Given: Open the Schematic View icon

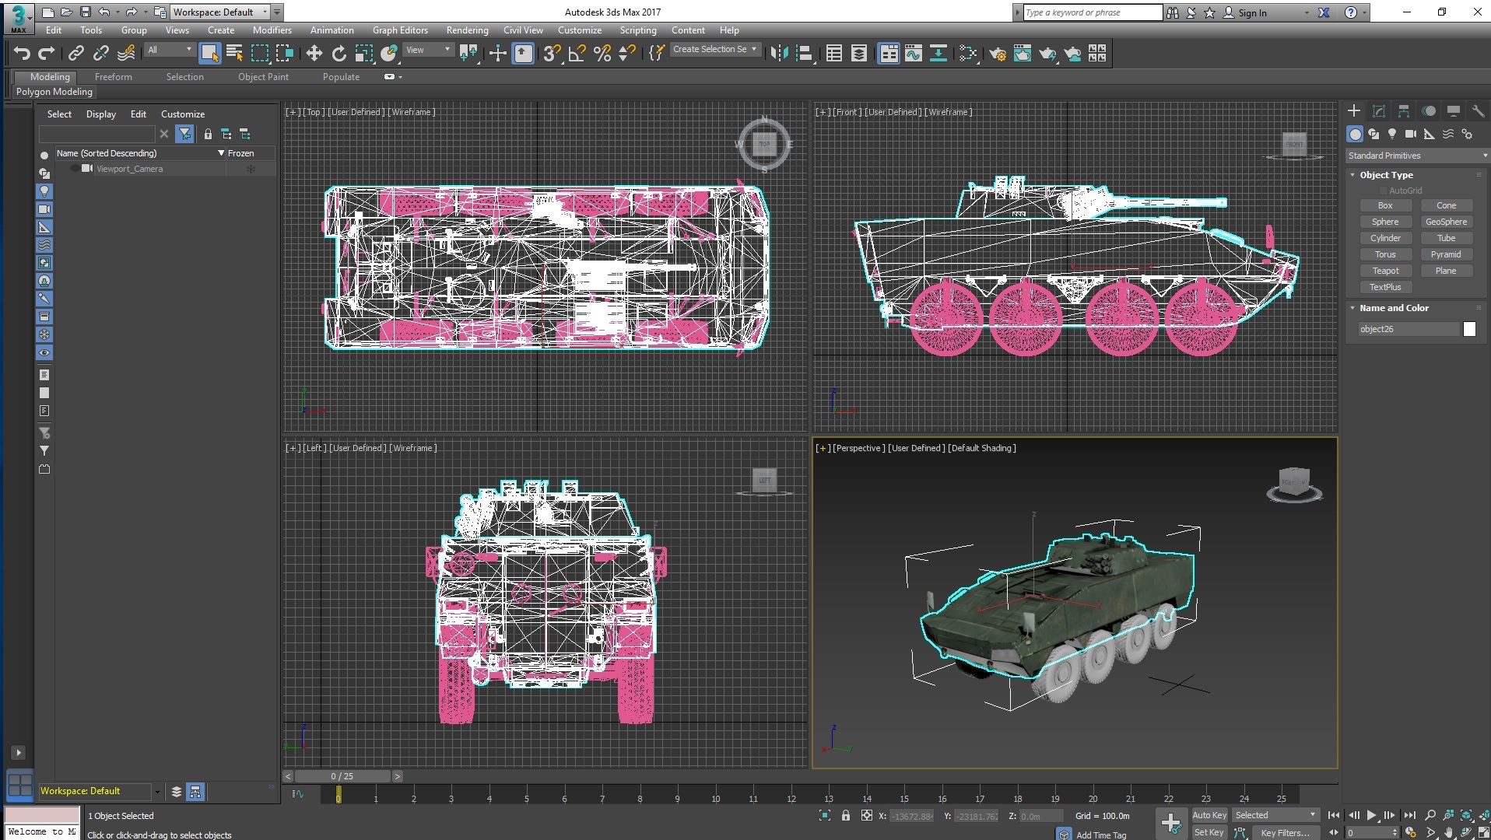Looking at the screenshot, I should (x=938, y=53).
